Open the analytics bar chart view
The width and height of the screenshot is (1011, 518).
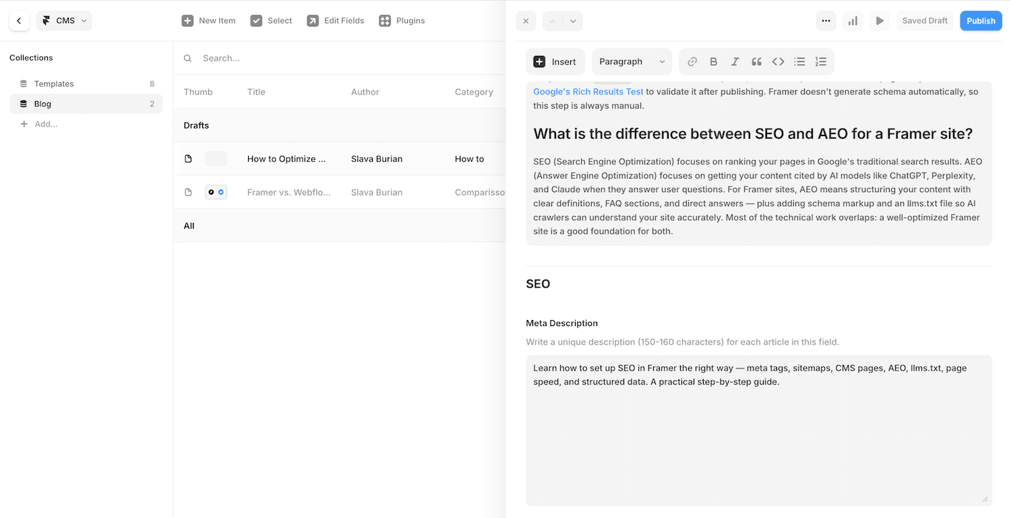[x=853, y=21]
